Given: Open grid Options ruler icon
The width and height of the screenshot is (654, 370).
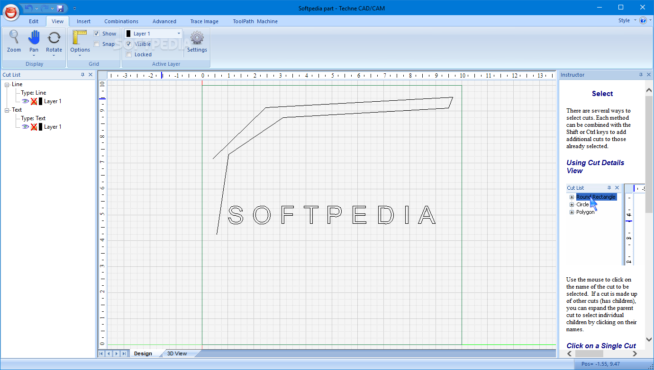Looking at the screenshot, I should tap(80, 38).
